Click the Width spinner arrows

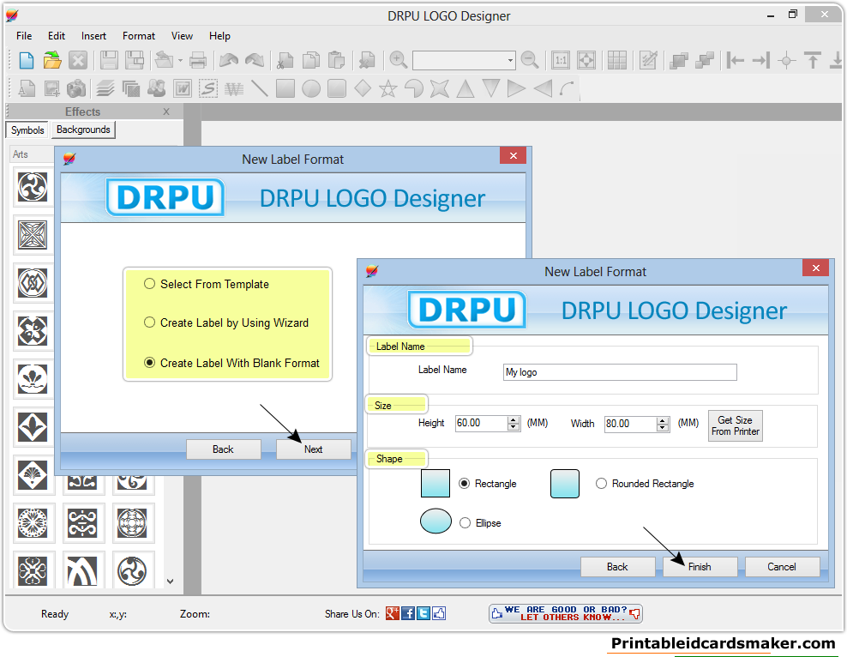[663, 424]
